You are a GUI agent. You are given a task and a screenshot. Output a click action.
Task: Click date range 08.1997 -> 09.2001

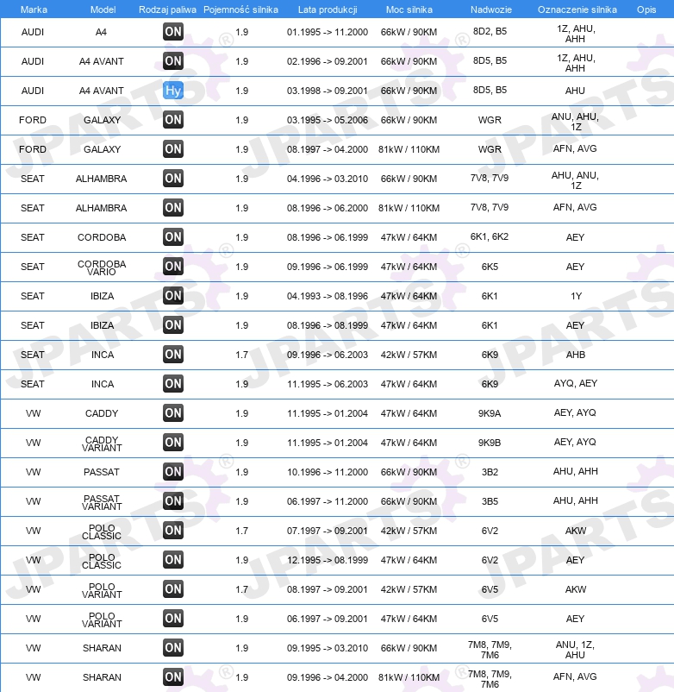[327, 589]
